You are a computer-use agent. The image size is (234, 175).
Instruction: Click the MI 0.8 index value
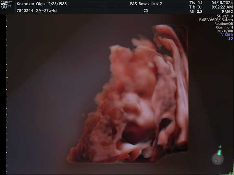[x=196, y=12]
